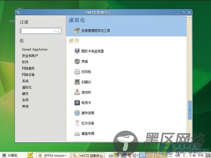211x158 pixels.
Task: Open the 图形卡和监视器 module icon
Action: (x=77, y=51)
